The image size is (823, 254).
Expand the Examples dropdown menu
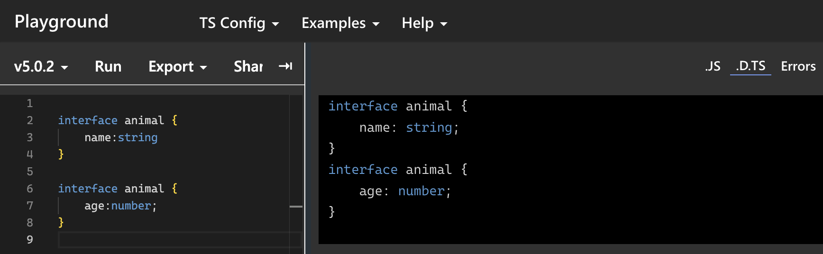click(x=340, y=23)
